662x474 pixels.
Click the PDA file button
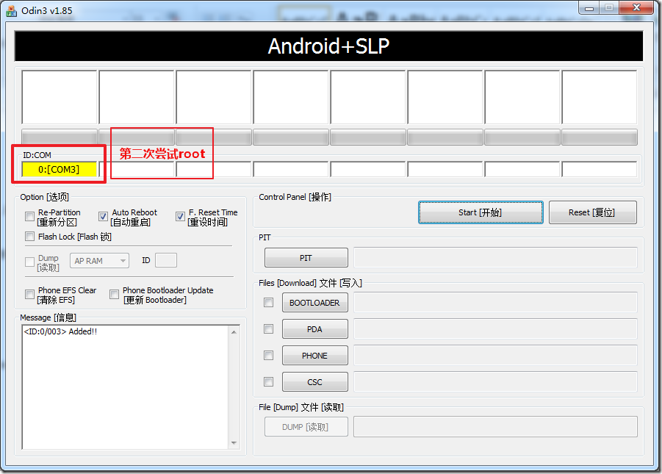coord(315,329)
